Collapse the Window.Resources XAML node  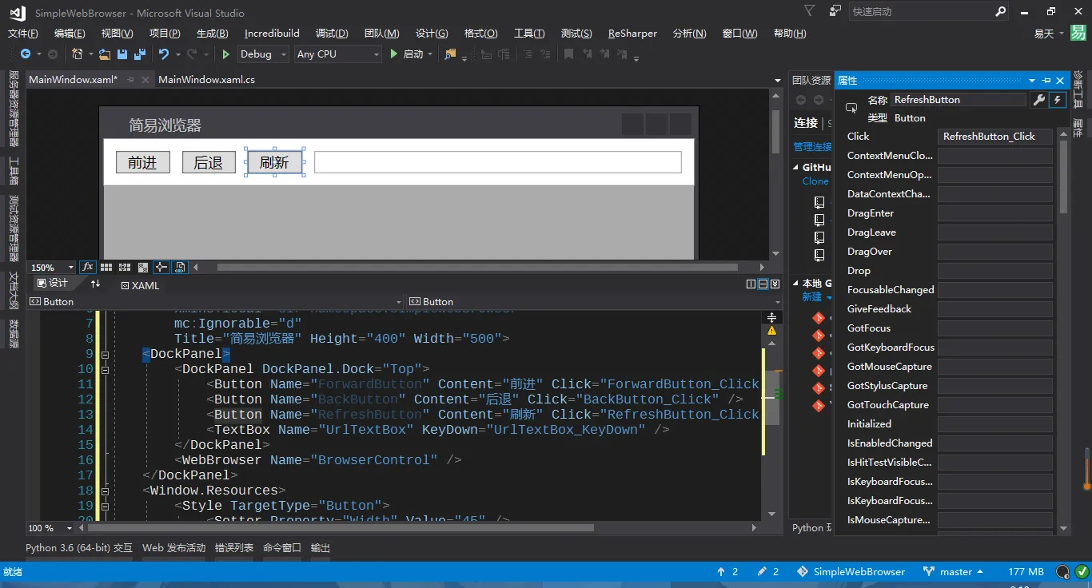click(x=105, y=491)
